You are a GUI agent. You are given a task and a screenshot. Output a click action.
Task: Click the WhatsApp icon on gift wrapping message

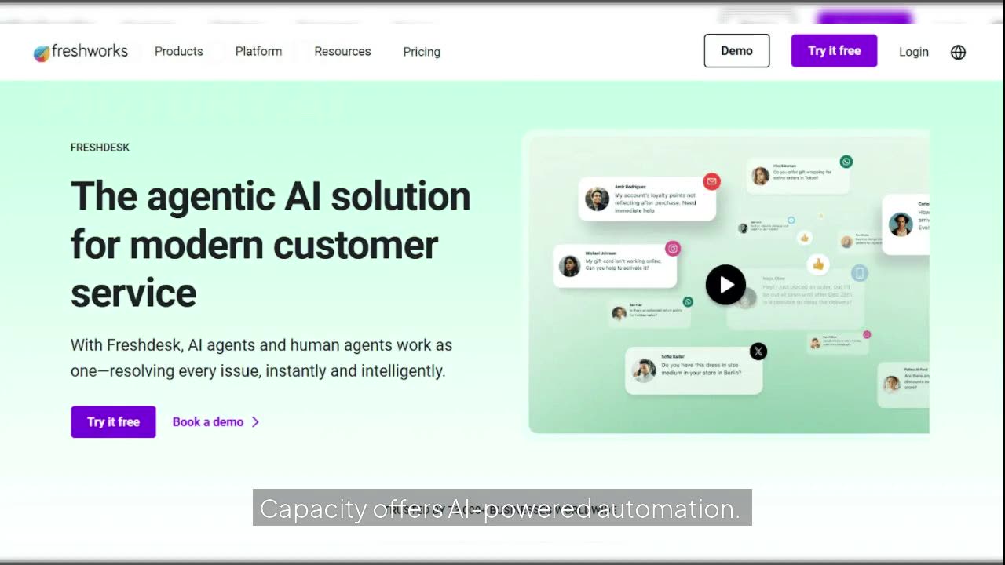click(846, 162)
